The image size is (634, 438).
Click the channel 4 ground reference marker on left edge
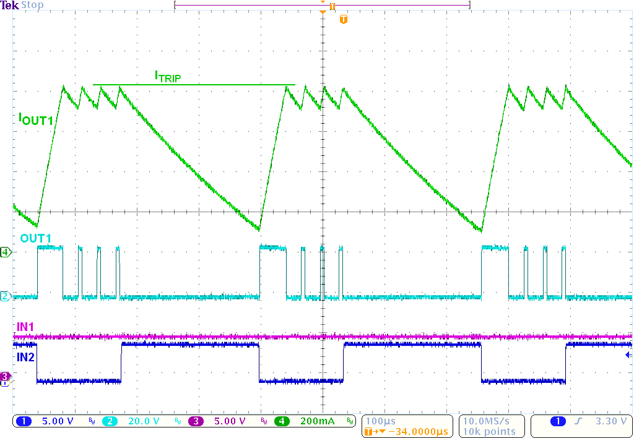point(5,252)
